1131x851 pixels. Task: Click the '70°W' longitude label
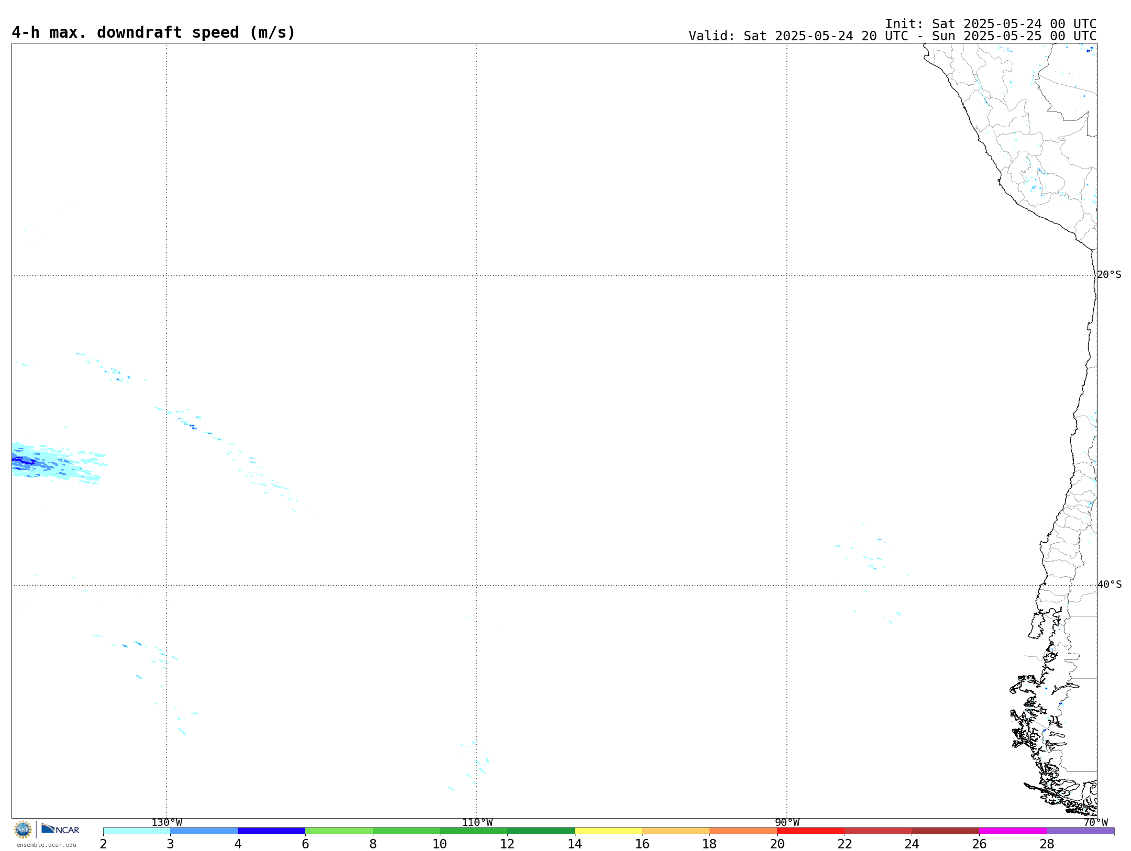point(1095,822)
